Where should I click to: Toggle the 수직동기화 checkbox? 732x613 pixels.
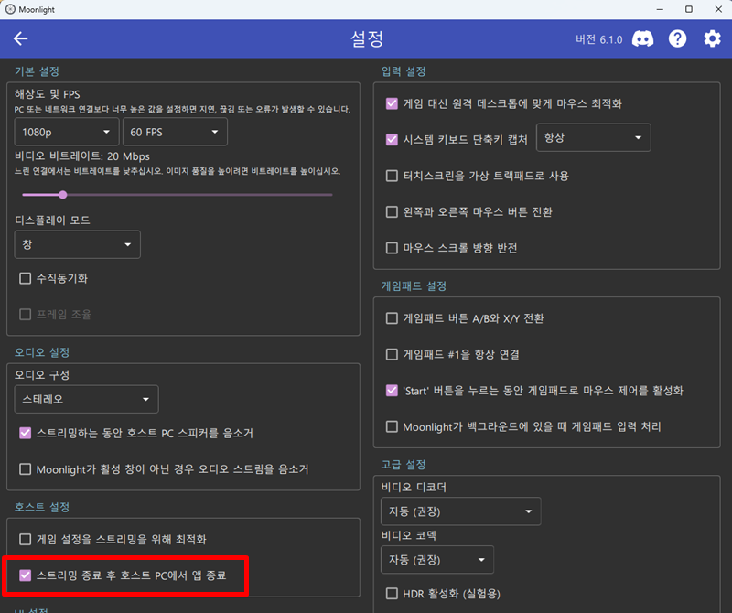point(26,279)
